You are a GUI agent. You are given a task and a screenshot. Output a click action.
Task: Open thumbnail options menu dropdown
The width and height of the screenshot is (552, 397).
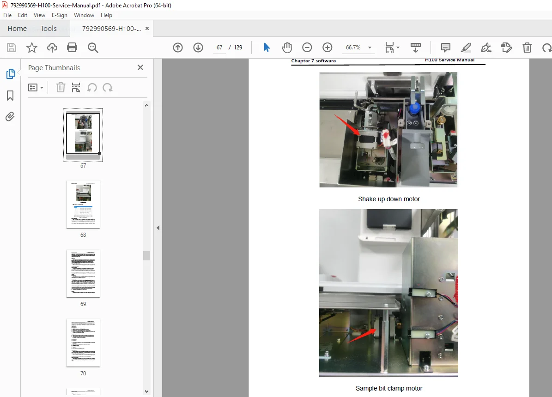click(36, 88)
